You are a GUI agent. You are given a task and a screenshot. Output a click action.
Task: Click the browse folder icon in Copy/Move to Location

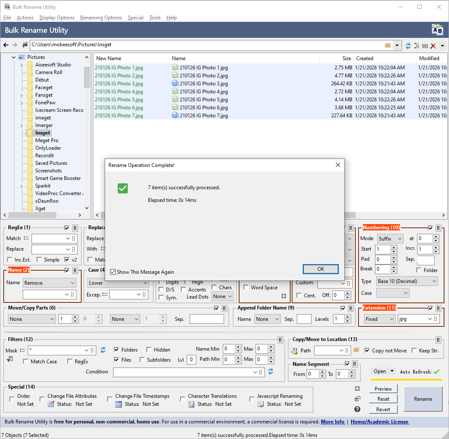356,350
